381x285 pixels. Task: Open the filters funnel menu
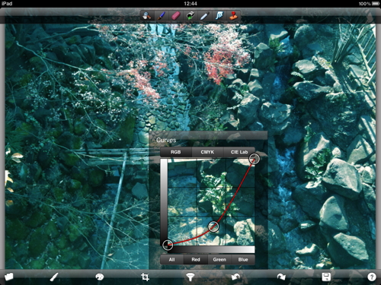[x=190, y=277]
